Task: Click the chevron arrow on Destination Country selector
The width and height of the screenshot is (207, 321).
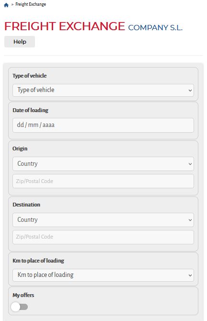Action: [190, 220]
